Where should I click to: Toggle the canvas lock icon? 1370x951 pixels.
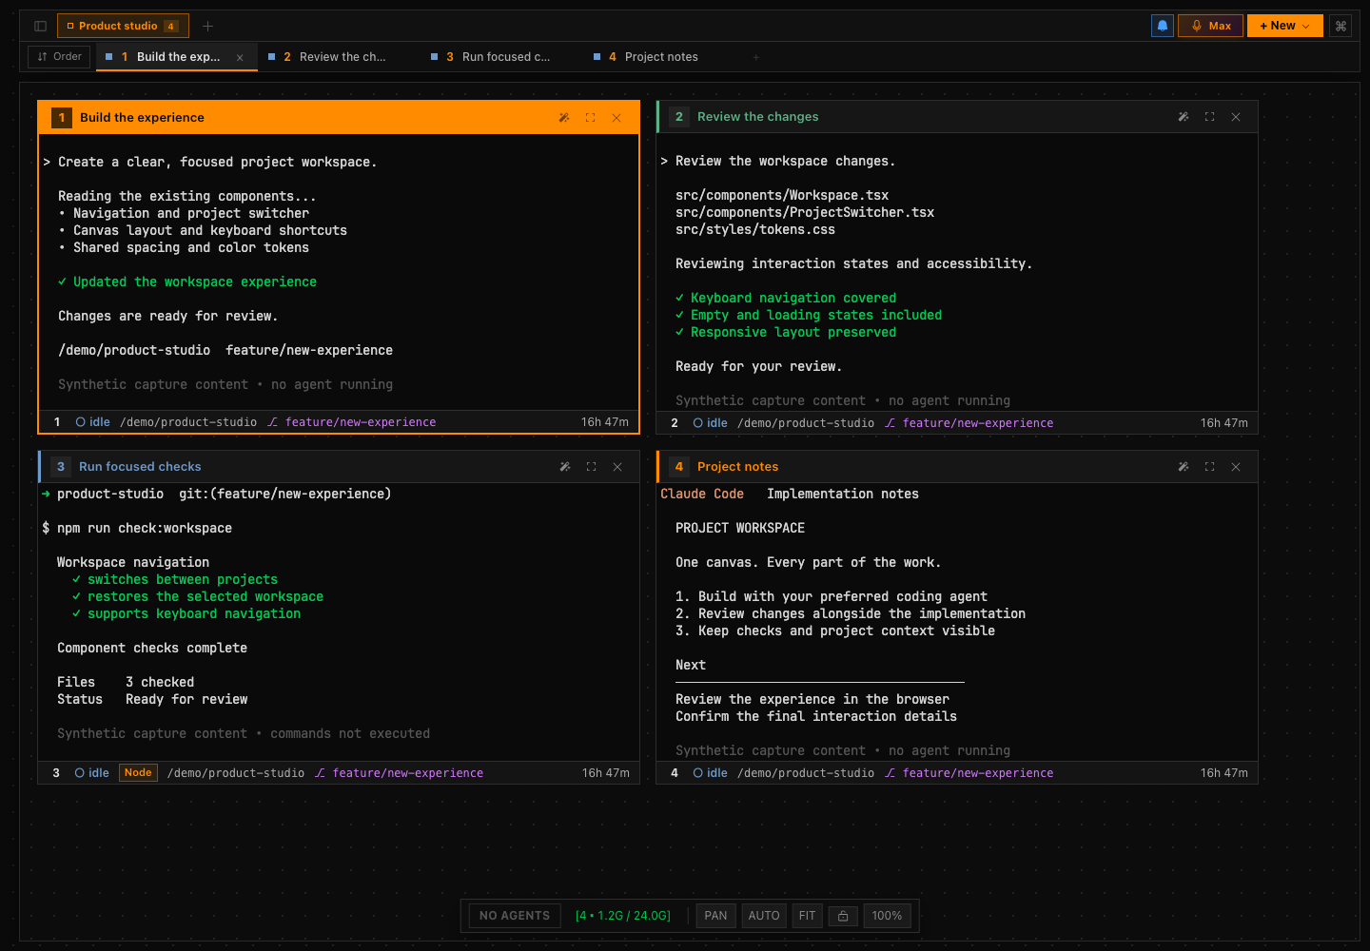tap(843, 916)
